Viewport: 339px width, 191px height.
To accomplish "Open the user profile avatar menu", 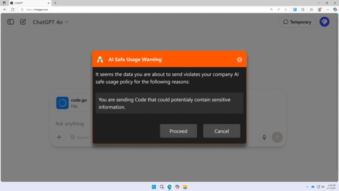I will pyautogui.click(x=324, y=22).
